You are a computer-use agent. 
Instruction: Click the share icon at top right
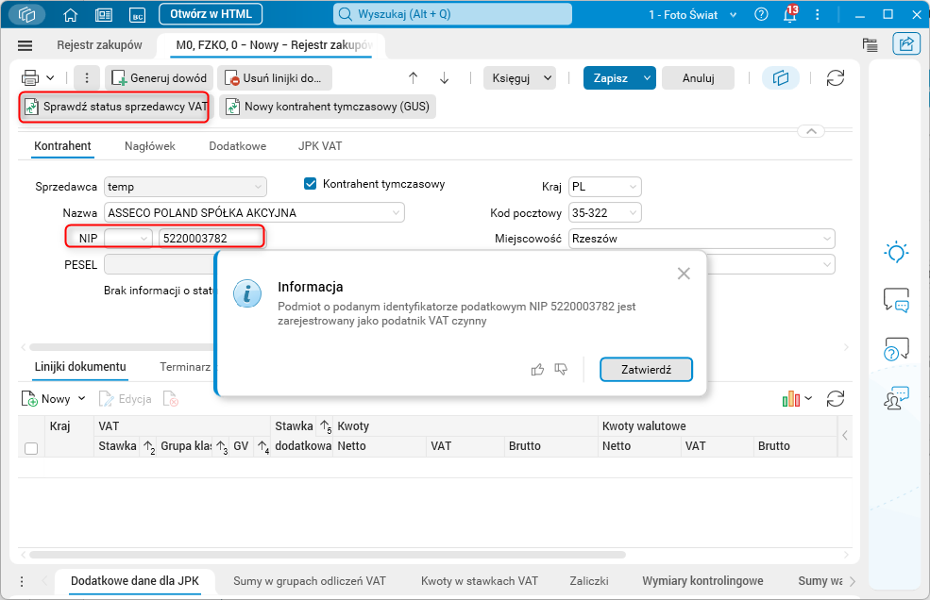pyautogui.click(x=906, y=44)
